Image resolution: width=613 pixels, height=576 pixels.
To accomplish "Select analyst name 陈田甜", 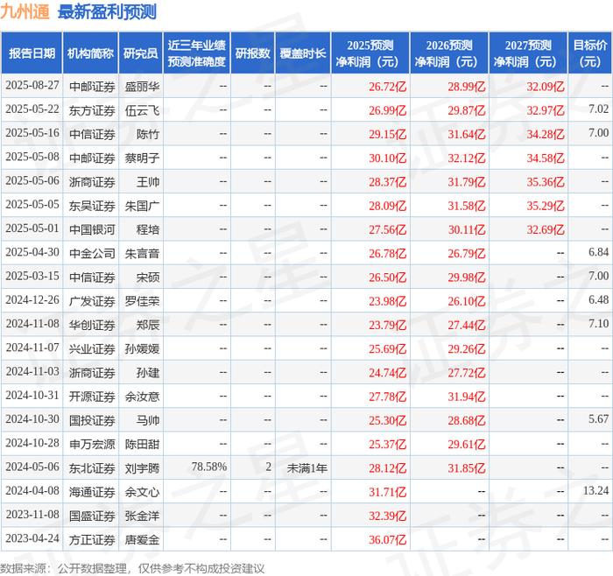I will 142,445.
